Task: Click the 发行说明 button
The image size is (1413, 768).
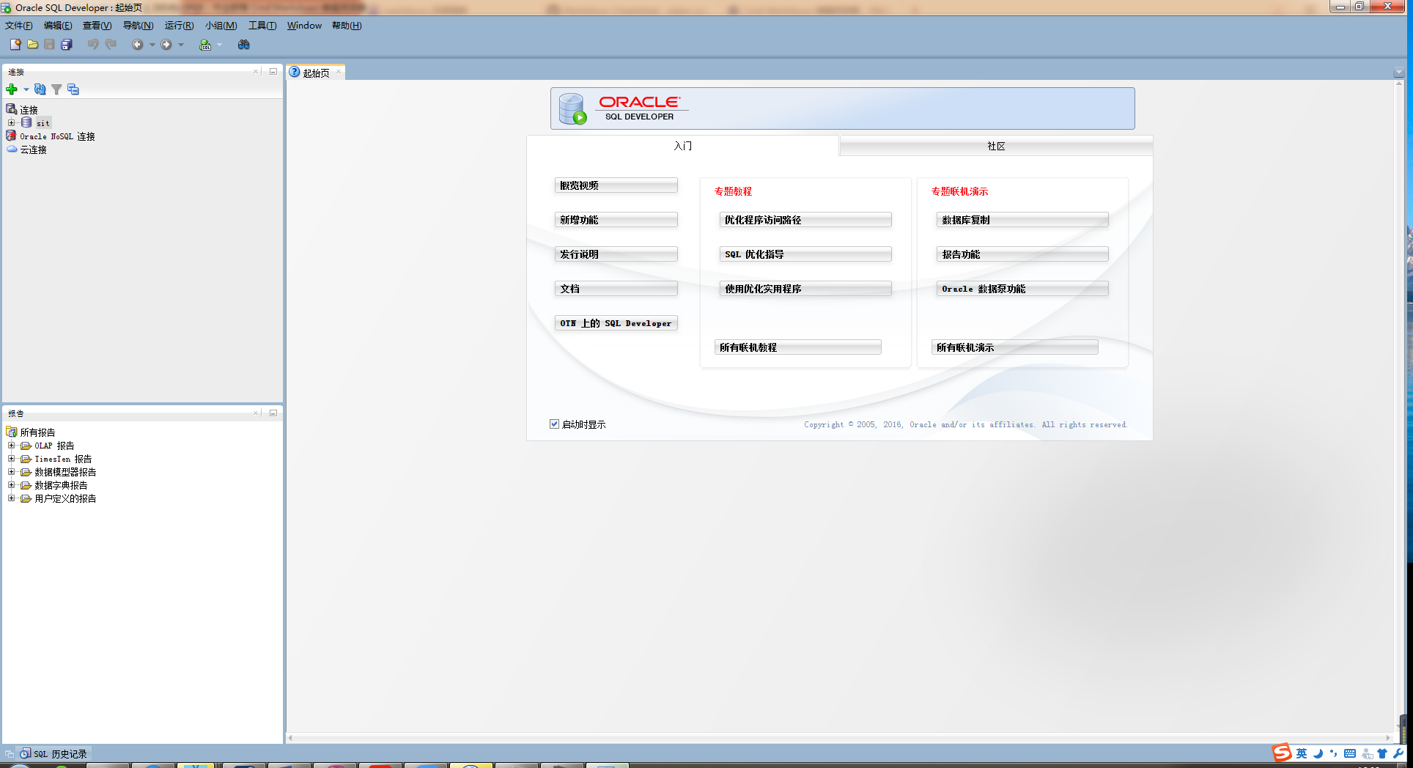Action: pos(616,254)
